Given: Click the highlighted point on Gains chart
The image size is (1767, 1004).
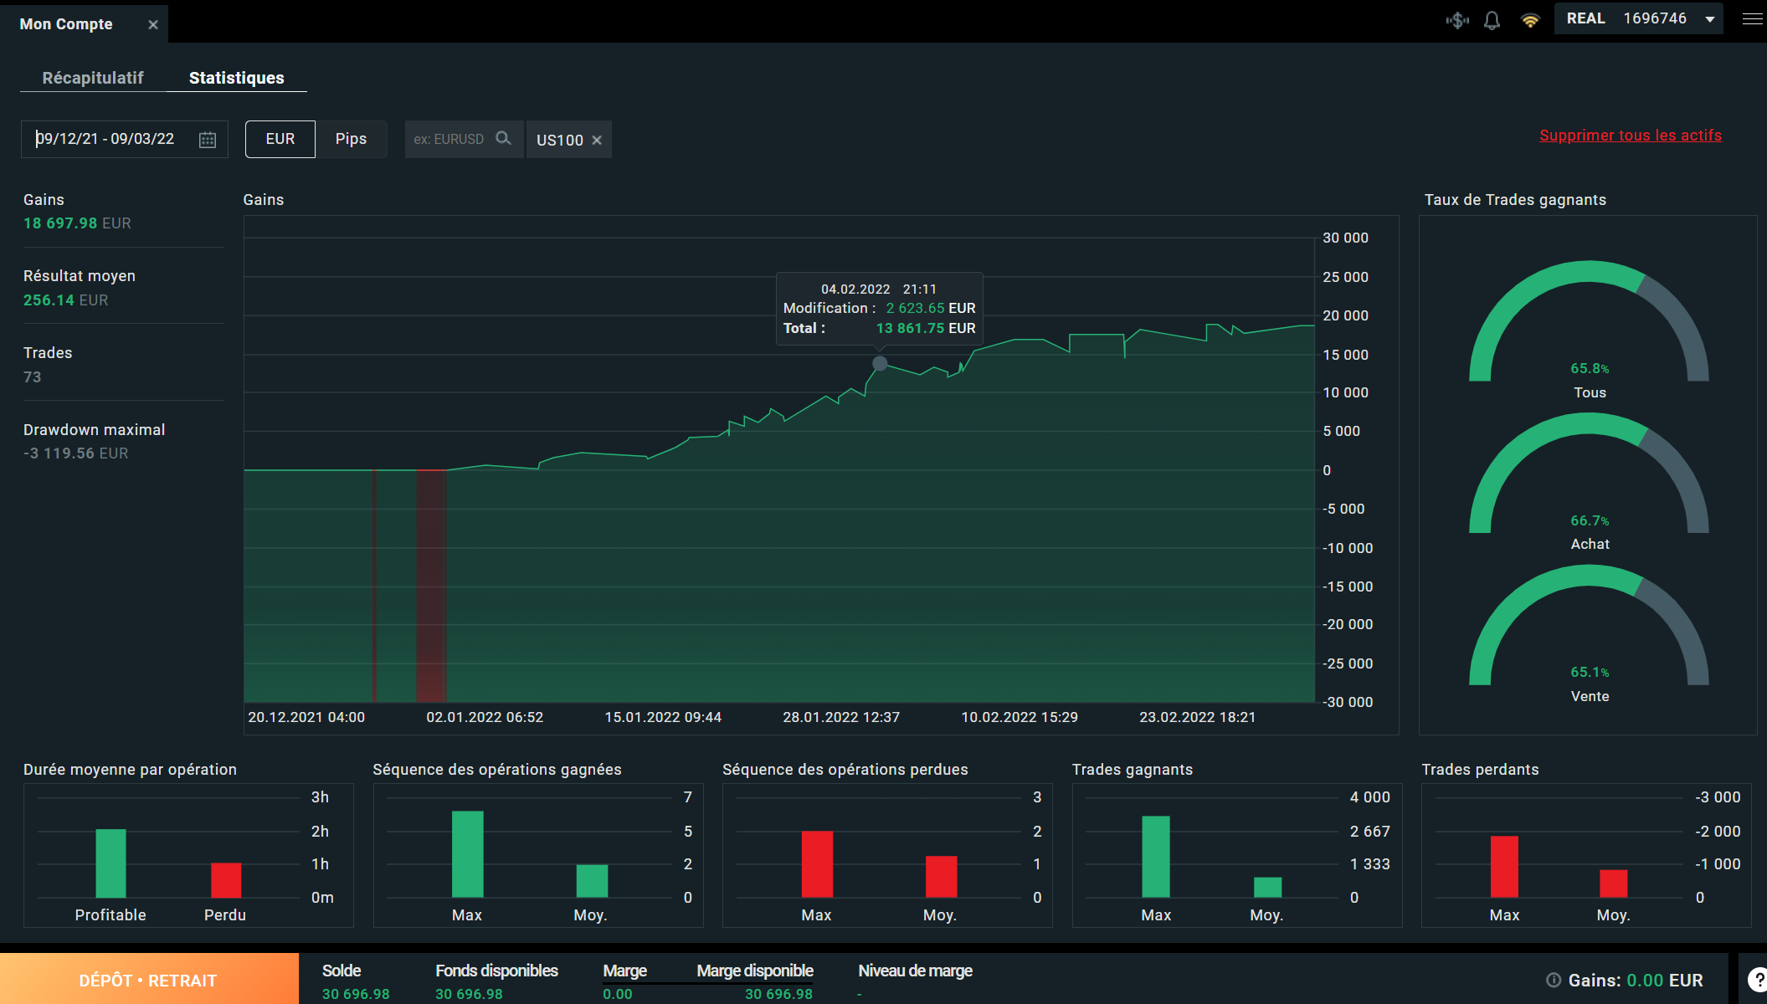Looking at the screenshot, I should (880, 363).
